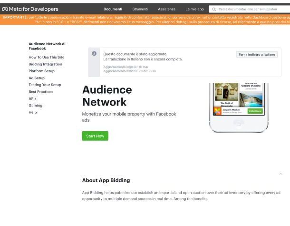The image size is (290, 226).
Task: Click the IMPORTANTE orange banner text
Action: tap(146, 20)
